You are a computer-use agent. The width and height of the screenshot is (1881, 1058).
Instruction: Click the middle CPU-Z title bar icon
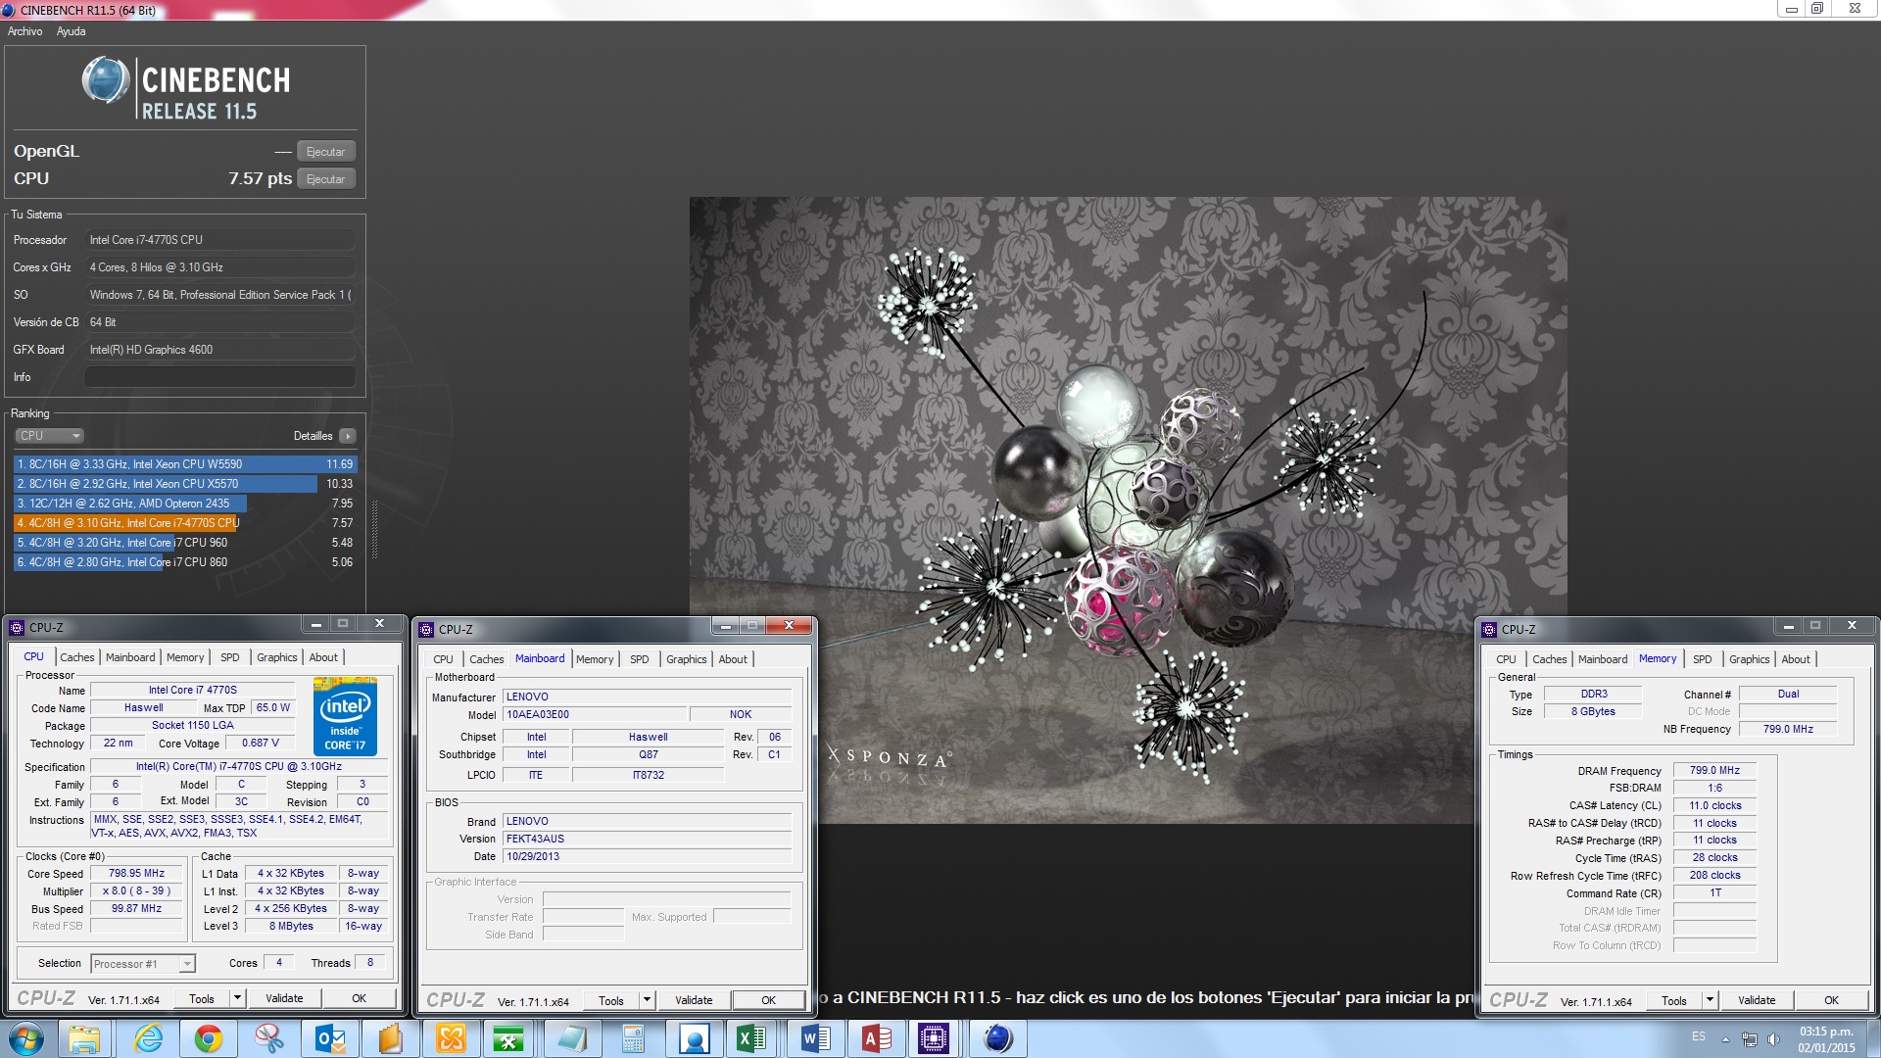[426, 630]
